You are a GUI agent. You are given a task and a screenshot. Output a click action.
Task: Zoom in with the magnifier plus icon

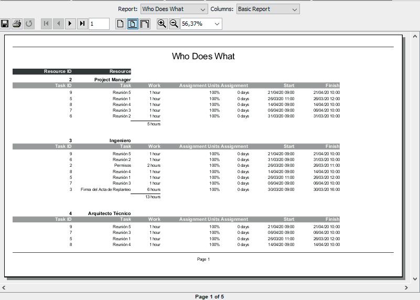tap(162, 24)
